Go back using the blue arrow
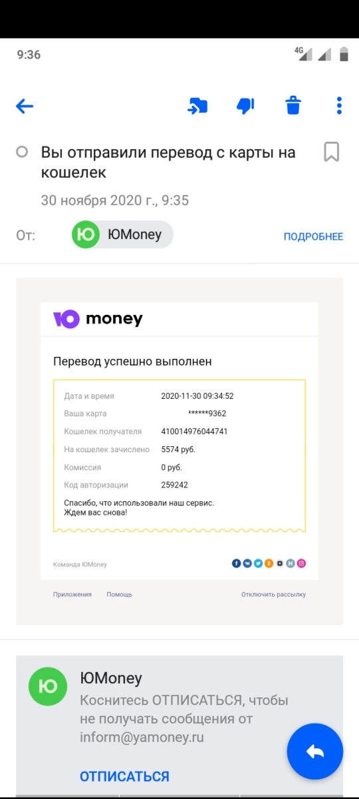This screenshot has width=359, height=799. 25,106
